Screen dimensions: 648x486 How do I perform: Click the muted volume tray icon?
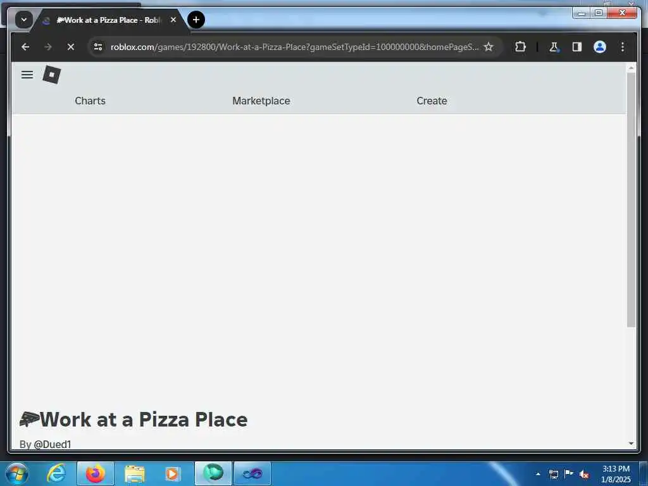coord(584,474)
